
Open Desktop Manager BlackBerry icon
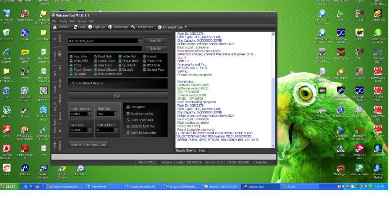(x=44, y=171)
